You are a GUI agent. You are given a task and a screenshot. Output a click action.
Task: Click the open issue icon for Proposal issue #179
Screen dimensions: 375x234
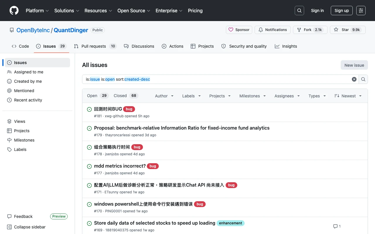[89, 128]
